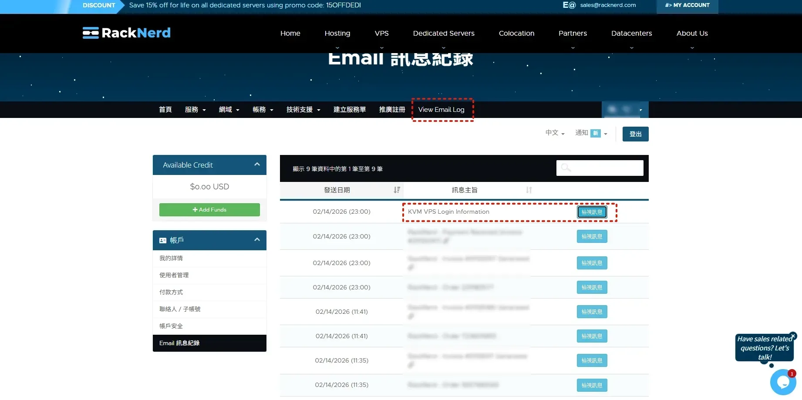This screenshot has width=802, height=400.
Task: Open the 中文 language dropdown
Action: [555, 133]
